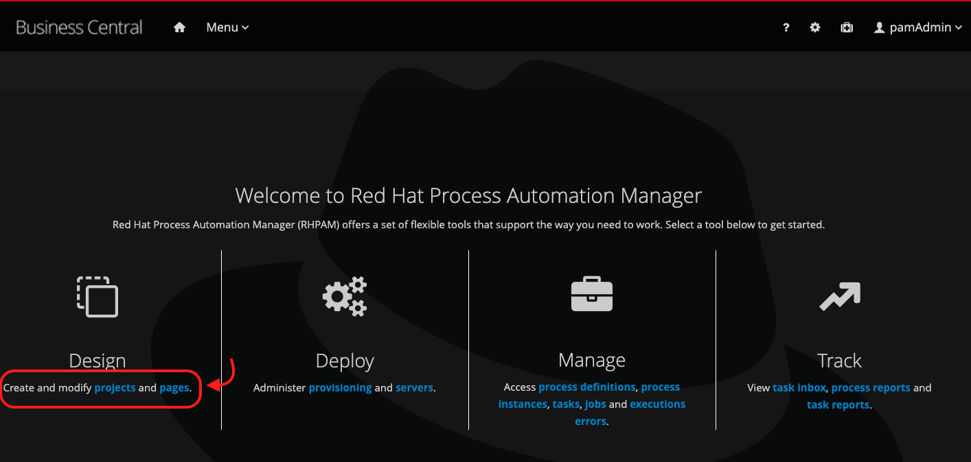
Task: Expand the Menu dropdown
Action: pos(227,27)
